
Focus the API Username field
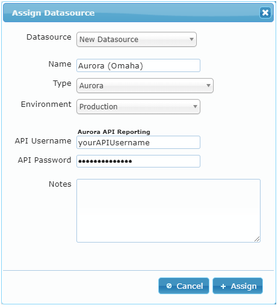(138, 142)
